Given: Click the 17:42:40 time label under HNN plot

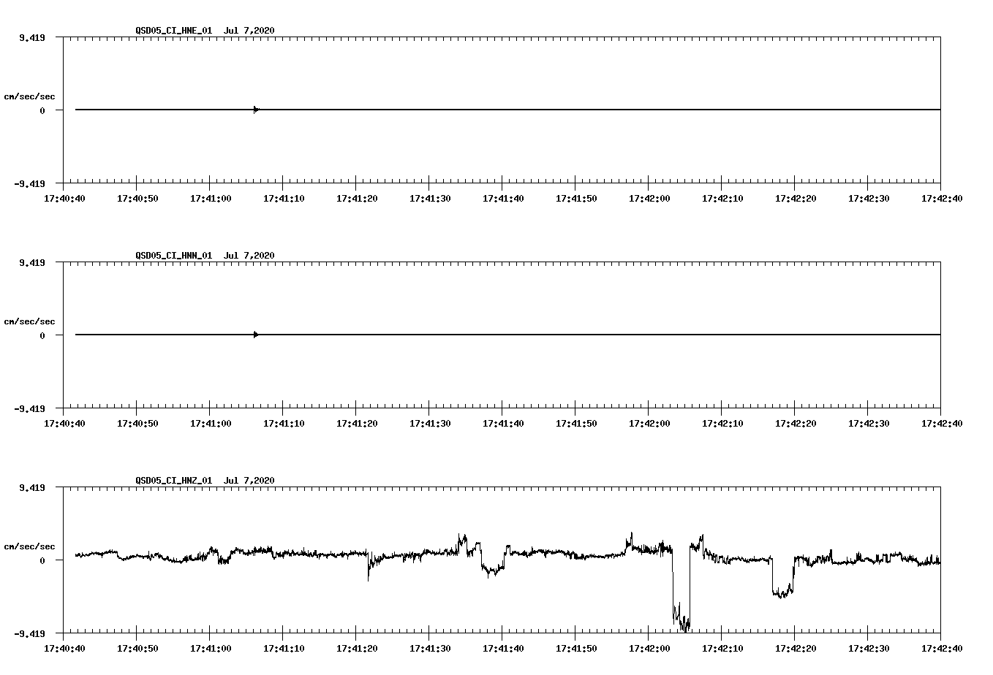Looking at the screenshot, I should pos(942,423).
